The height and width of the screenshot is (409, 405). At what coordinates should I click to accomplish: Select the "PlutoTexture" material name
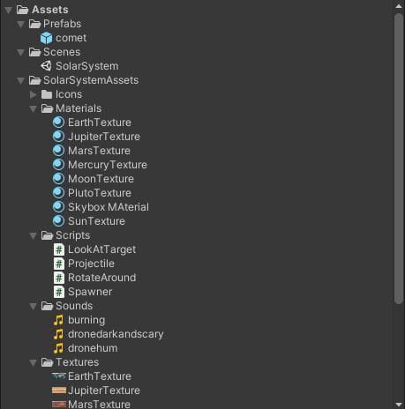(100, 193)
